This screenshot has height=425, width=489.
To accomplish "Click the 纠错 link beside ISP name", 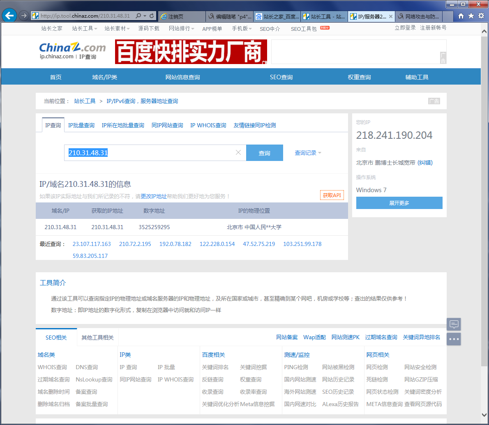I will (x=425, y=162).
